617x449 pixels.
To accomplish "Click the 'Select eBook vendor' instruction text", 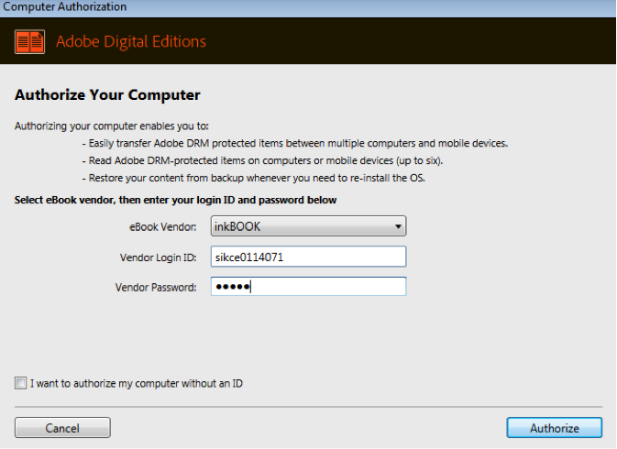I will (x=175, y=200).
